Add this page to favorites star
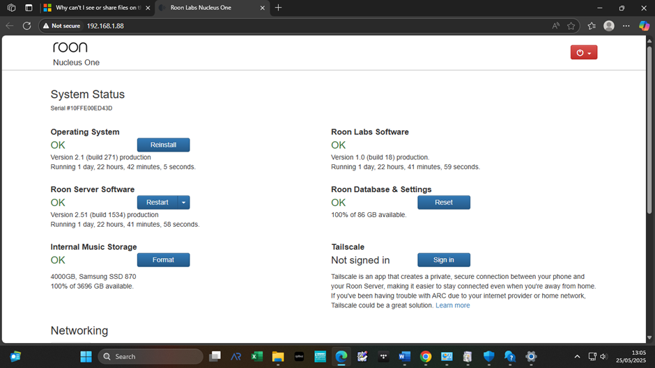 click(x=571, y=26)
